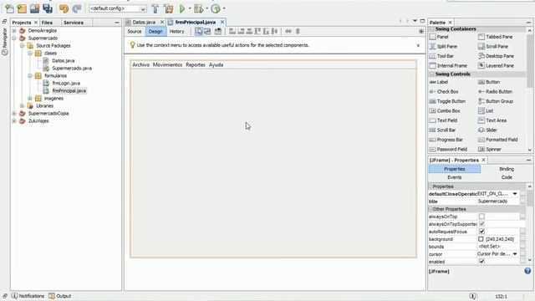Screen dimensions: 535x301
Task: Select frmLogin.java in project tree
Action: point(66,84)
